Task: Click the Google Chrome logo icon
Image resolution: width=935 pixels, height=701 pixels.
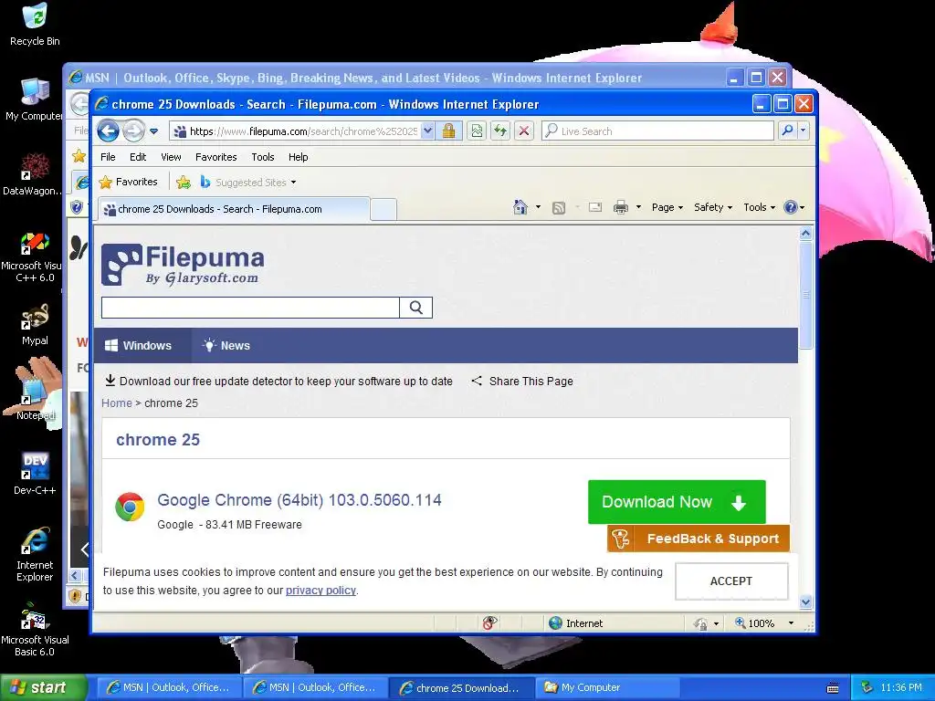Action: click(x=130, y=507)
